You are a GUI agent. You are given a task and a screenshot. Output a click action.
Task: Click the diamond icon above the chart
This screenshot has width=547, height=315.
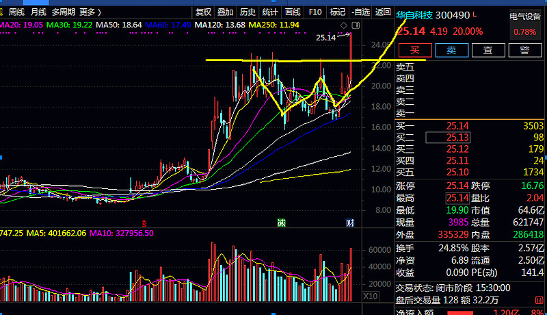coord(344,25)
